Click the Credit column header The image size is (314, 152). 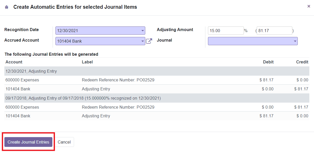302,62
